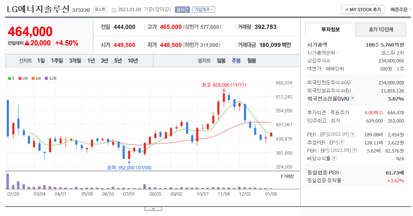Expand the 시가총액순위 arrow link
The image size is (413, 216).
pyautogui.click(x=337, y=53)
